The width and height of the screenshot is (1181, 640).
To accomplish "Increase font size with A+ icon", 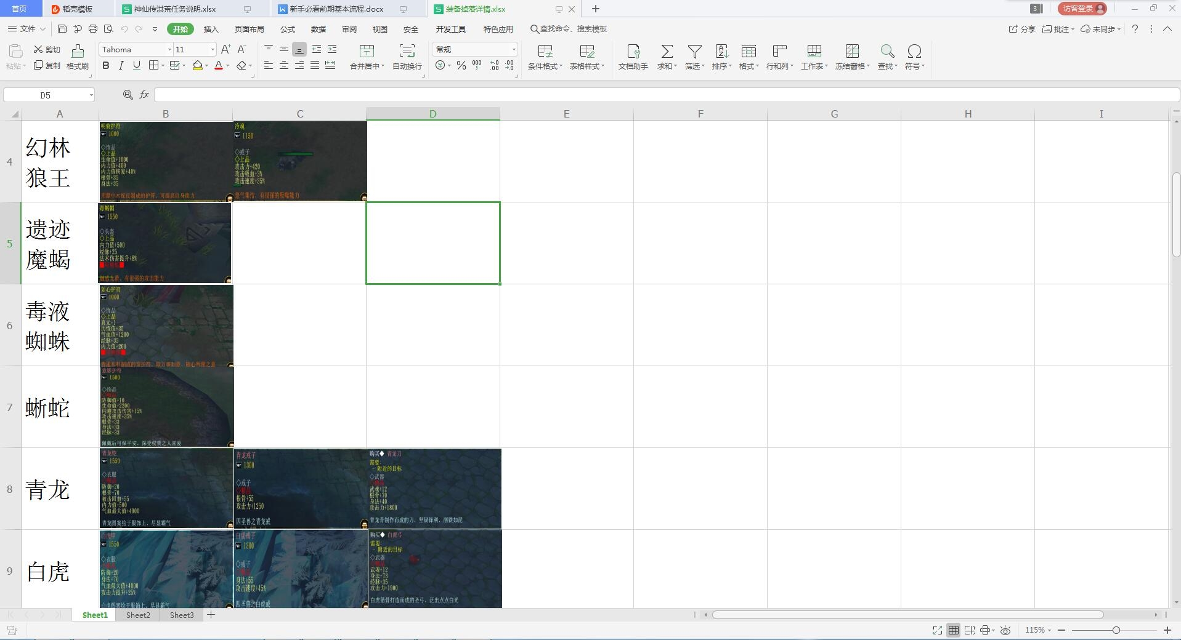I will [x=225, y=49].
